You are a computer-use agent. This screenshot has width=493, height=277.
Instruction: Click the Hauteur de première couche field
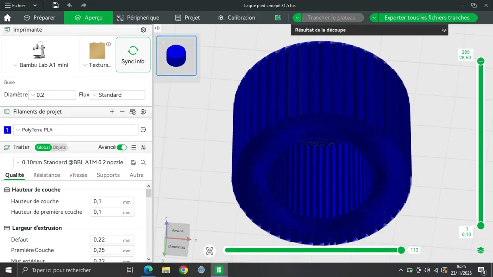[112, 212]
